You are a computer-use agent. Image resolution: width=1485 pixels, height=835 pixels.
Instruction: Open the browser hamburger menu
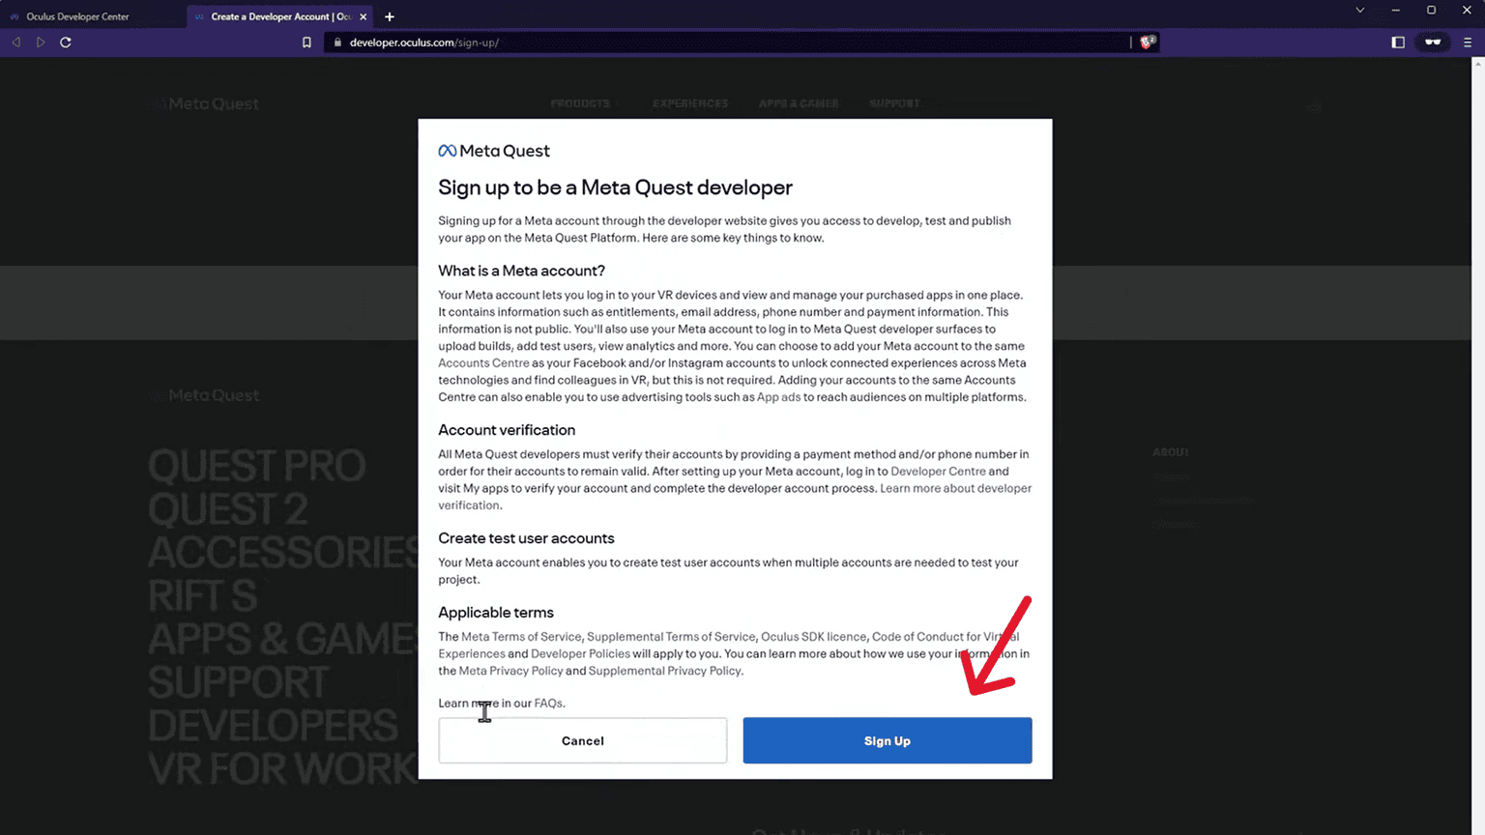click(1468, 43)
